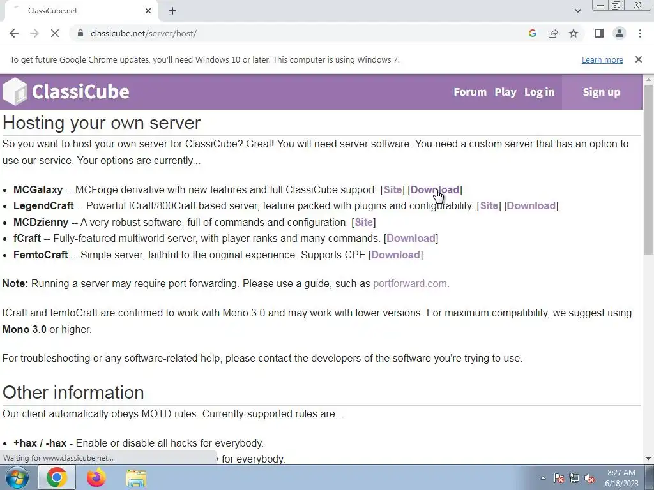Screen dimensions: 654x490
Task: Open the Chrome three-dot menu
Action: 640,33
